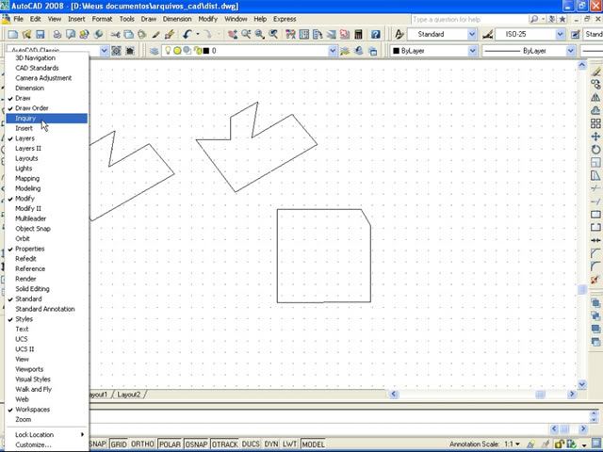
Task: Open the undo history dropdown arrow
Action: click(x=198, y=35)
